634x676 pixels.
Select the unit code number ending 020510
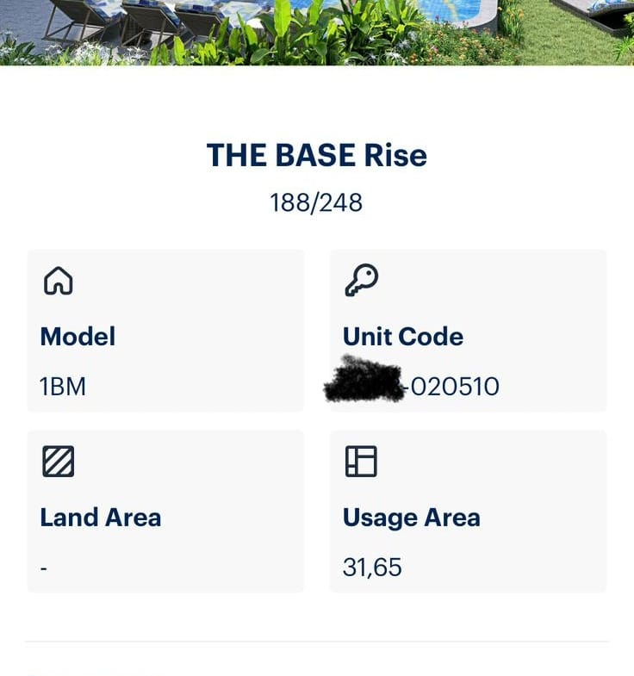(453, 387)
